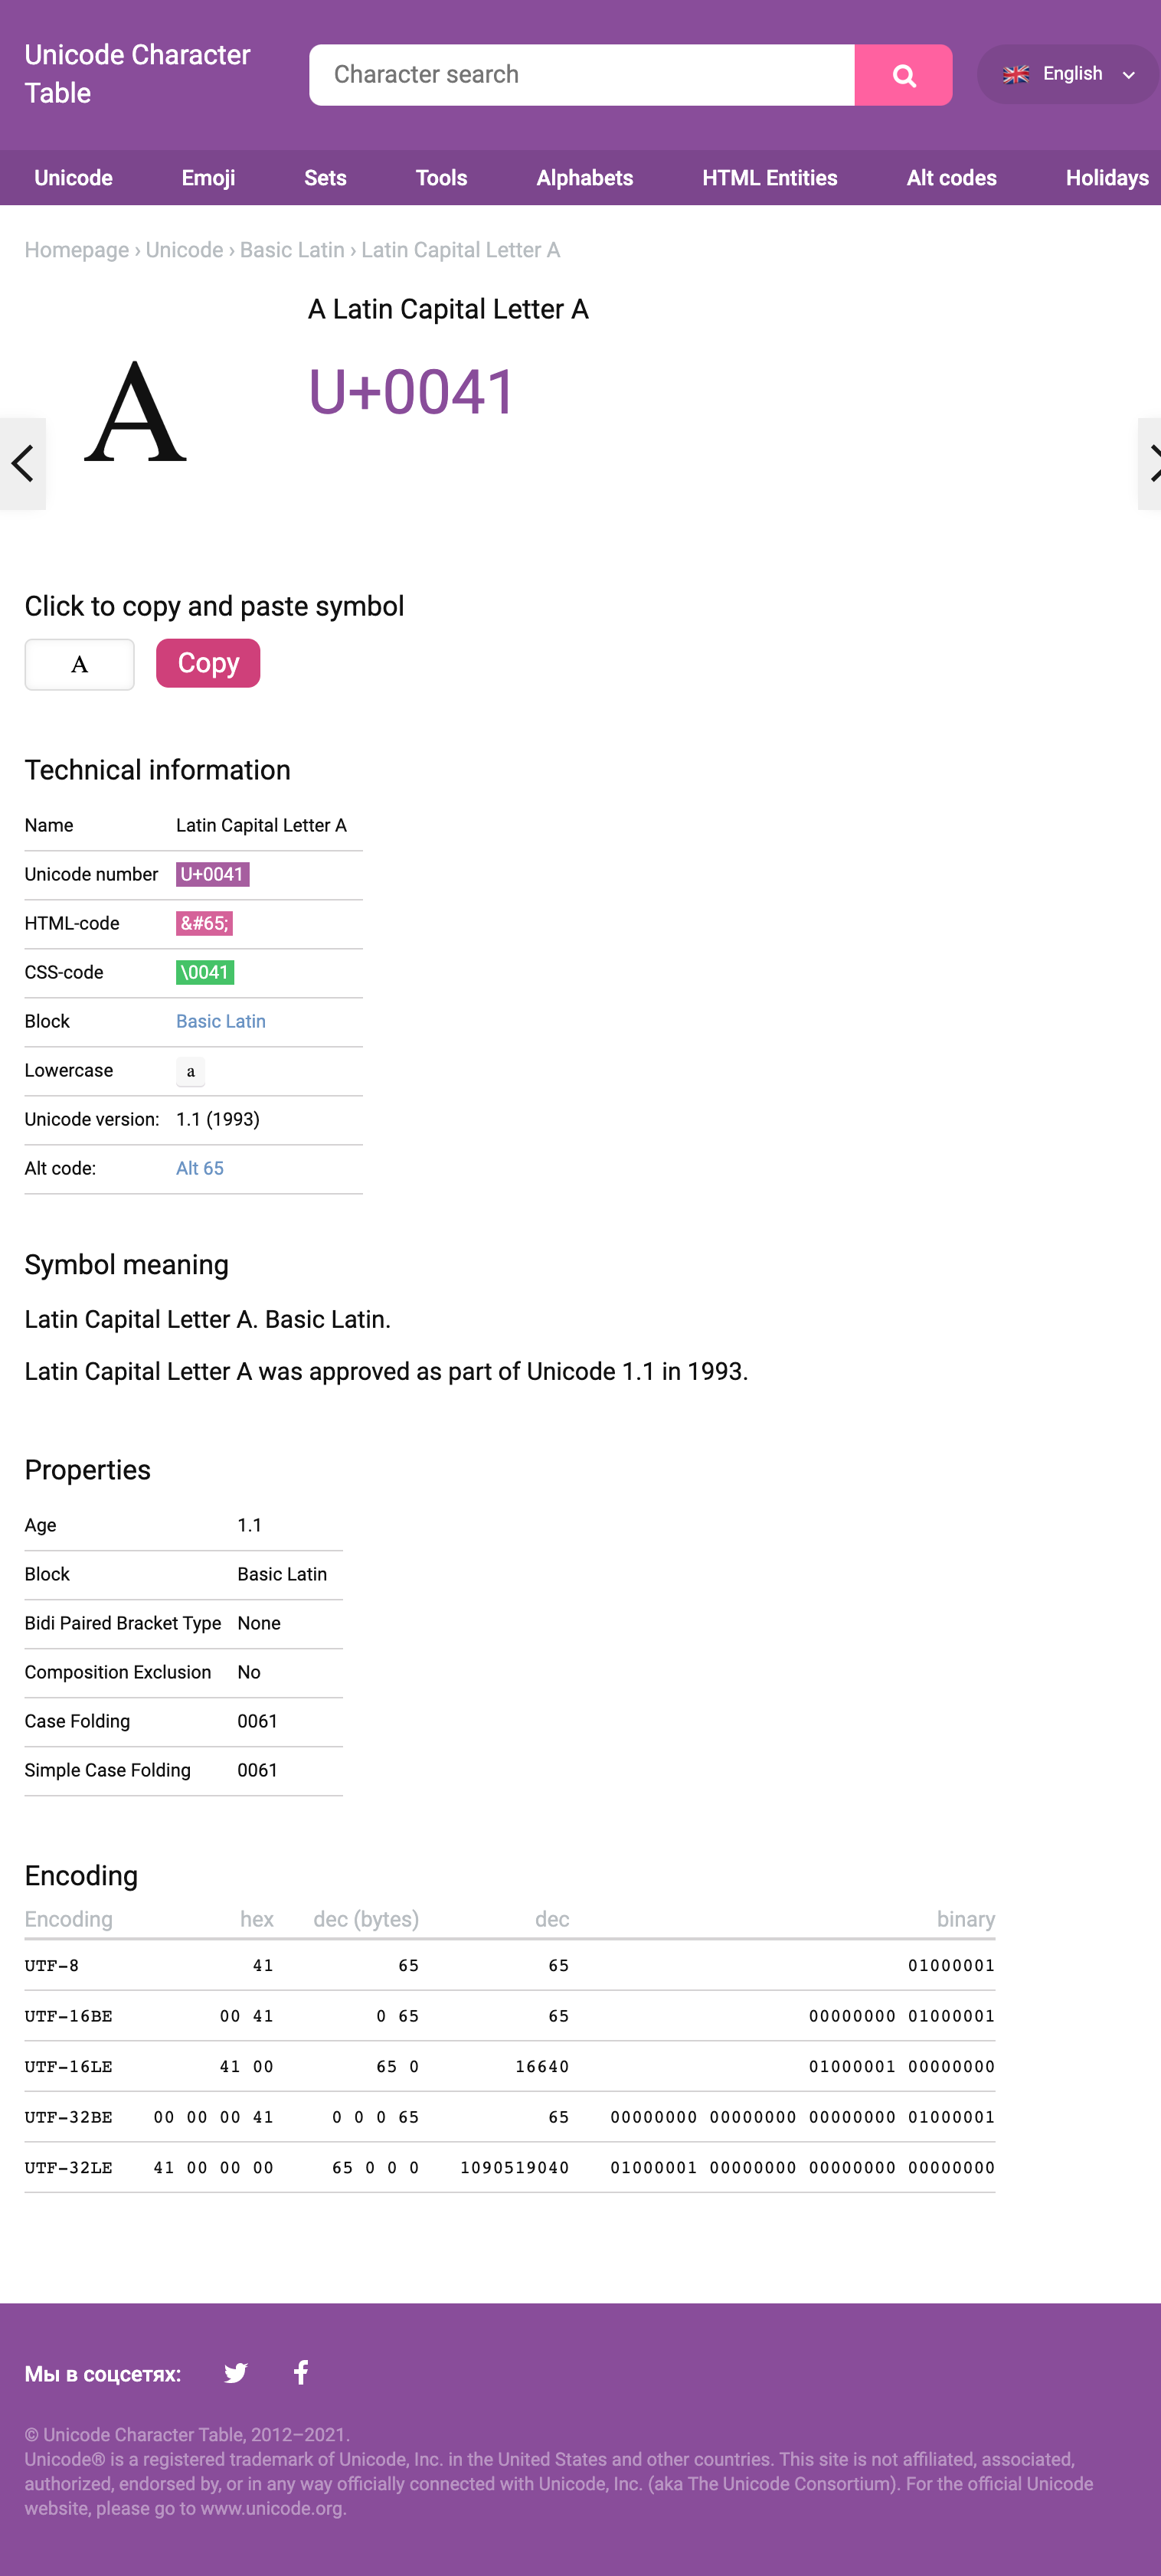
Task: Select HTML Entities in navigation bar
Action: pyautogui.click(x=769, y=178)
